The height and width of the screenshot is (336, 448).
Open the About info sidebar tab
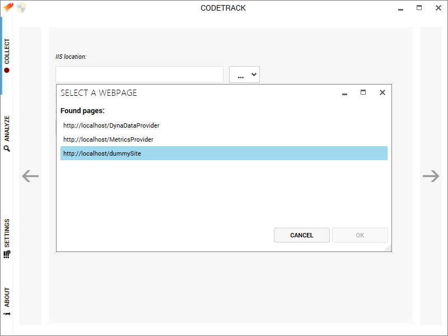click(x=7, y=301)
